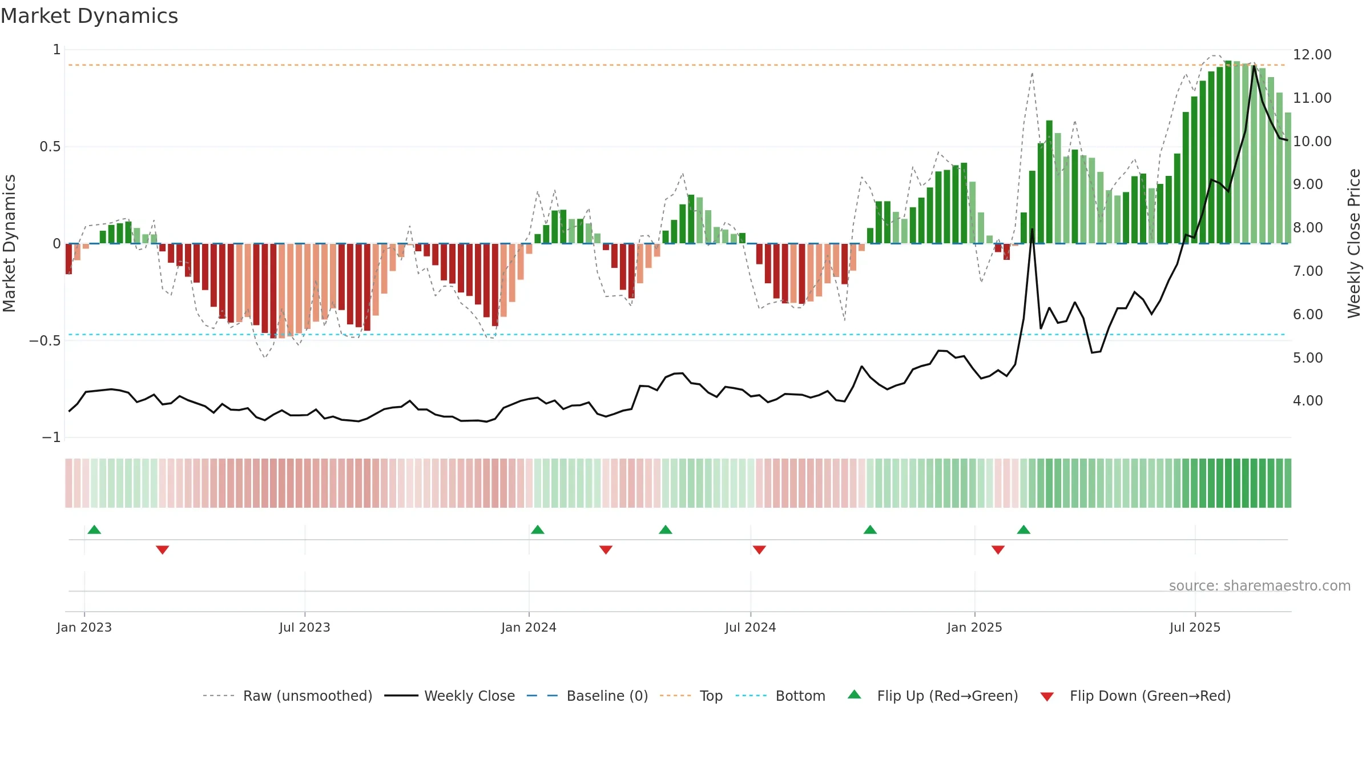Click the Jan 2025 x-axis label
Screen dimensions: 1370x771
[x=975, y=627]
